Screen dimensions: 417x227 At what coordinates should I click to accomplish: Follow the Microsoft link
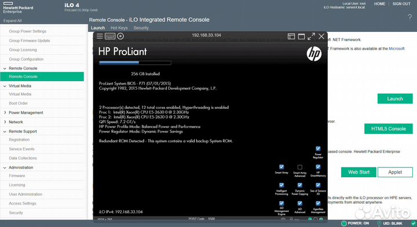coord(397,49)
